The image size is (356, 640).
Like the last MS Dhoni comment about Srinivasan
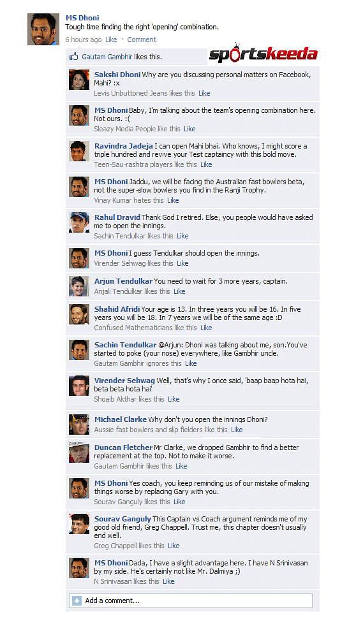coord(168,581)
